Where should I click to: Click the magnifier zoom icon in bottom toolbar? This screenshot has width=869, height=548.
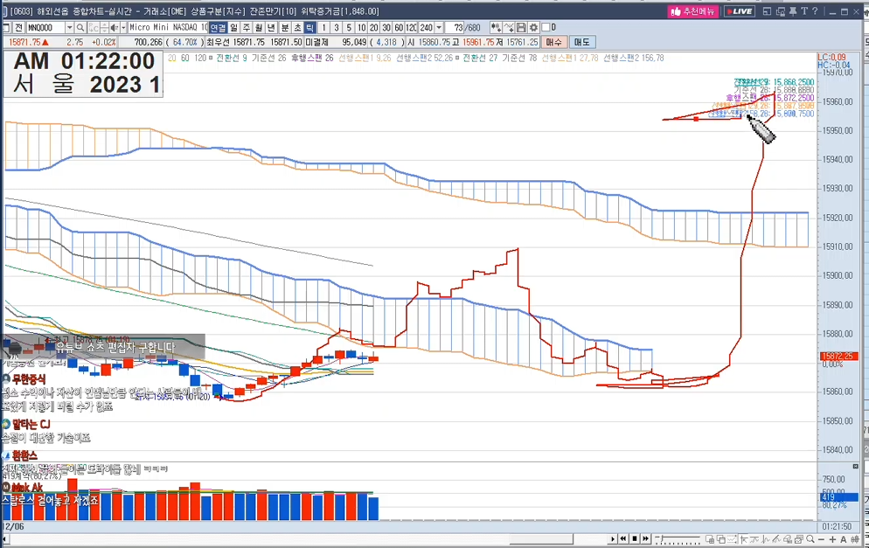[810, 538]
